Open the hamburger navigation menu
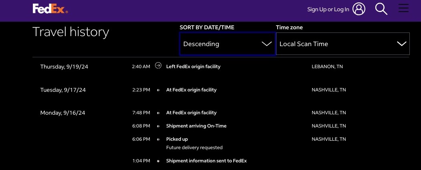Screen dimensions: 421x170 coord(403,8)
